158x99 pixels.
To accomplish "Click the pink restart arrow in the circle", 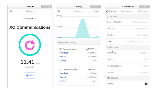I will click(30, 45).
